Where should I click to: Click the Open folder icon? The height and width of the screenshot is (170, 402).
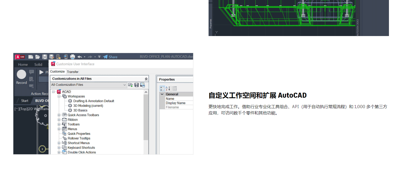[38, 57]
